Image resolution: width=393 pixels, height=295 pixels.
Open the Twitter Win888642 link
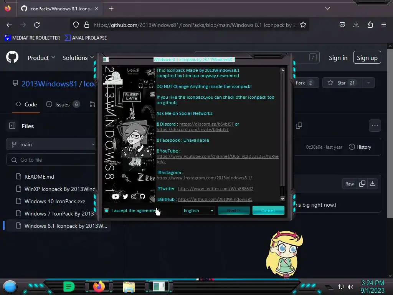coord(216,189)
